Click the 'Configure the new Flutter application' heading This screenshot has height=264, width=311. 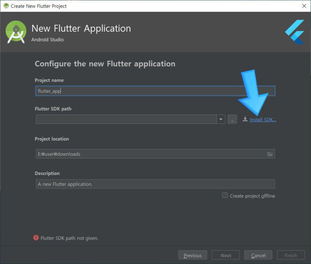pyautogui.click(x=105, y=64)
